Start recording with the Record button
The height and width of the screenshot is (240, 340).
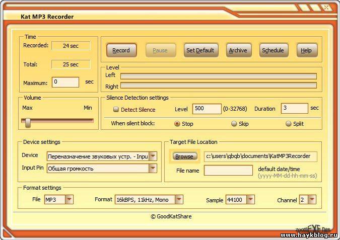click(x=121, y=50)
